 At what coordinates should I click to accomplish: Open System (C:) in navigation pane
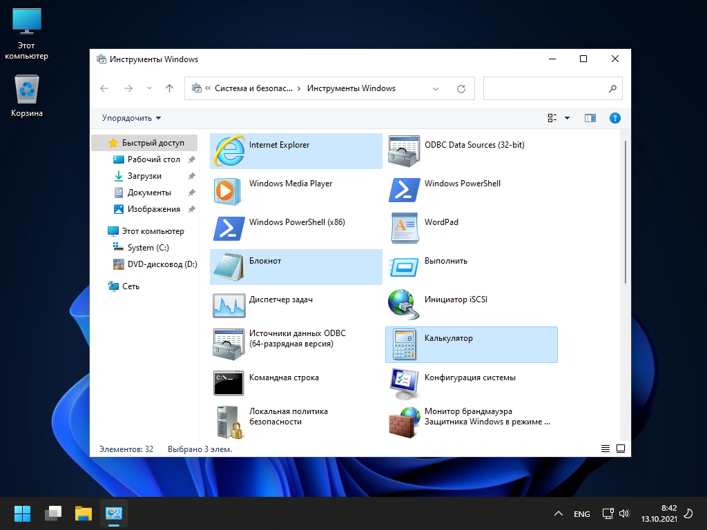tap(148, 248)
